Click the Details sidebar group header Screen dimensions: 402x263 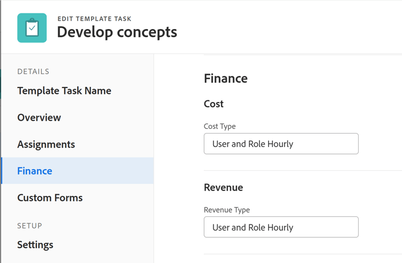(x=33, y=71)
